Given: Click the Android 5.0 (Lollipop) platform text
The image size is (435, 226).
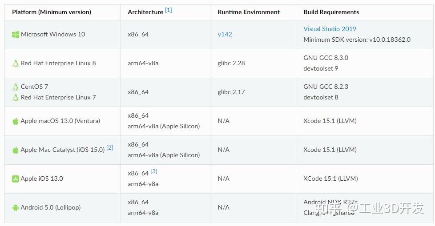Looking at the screenshot, I should coord(51,207).
